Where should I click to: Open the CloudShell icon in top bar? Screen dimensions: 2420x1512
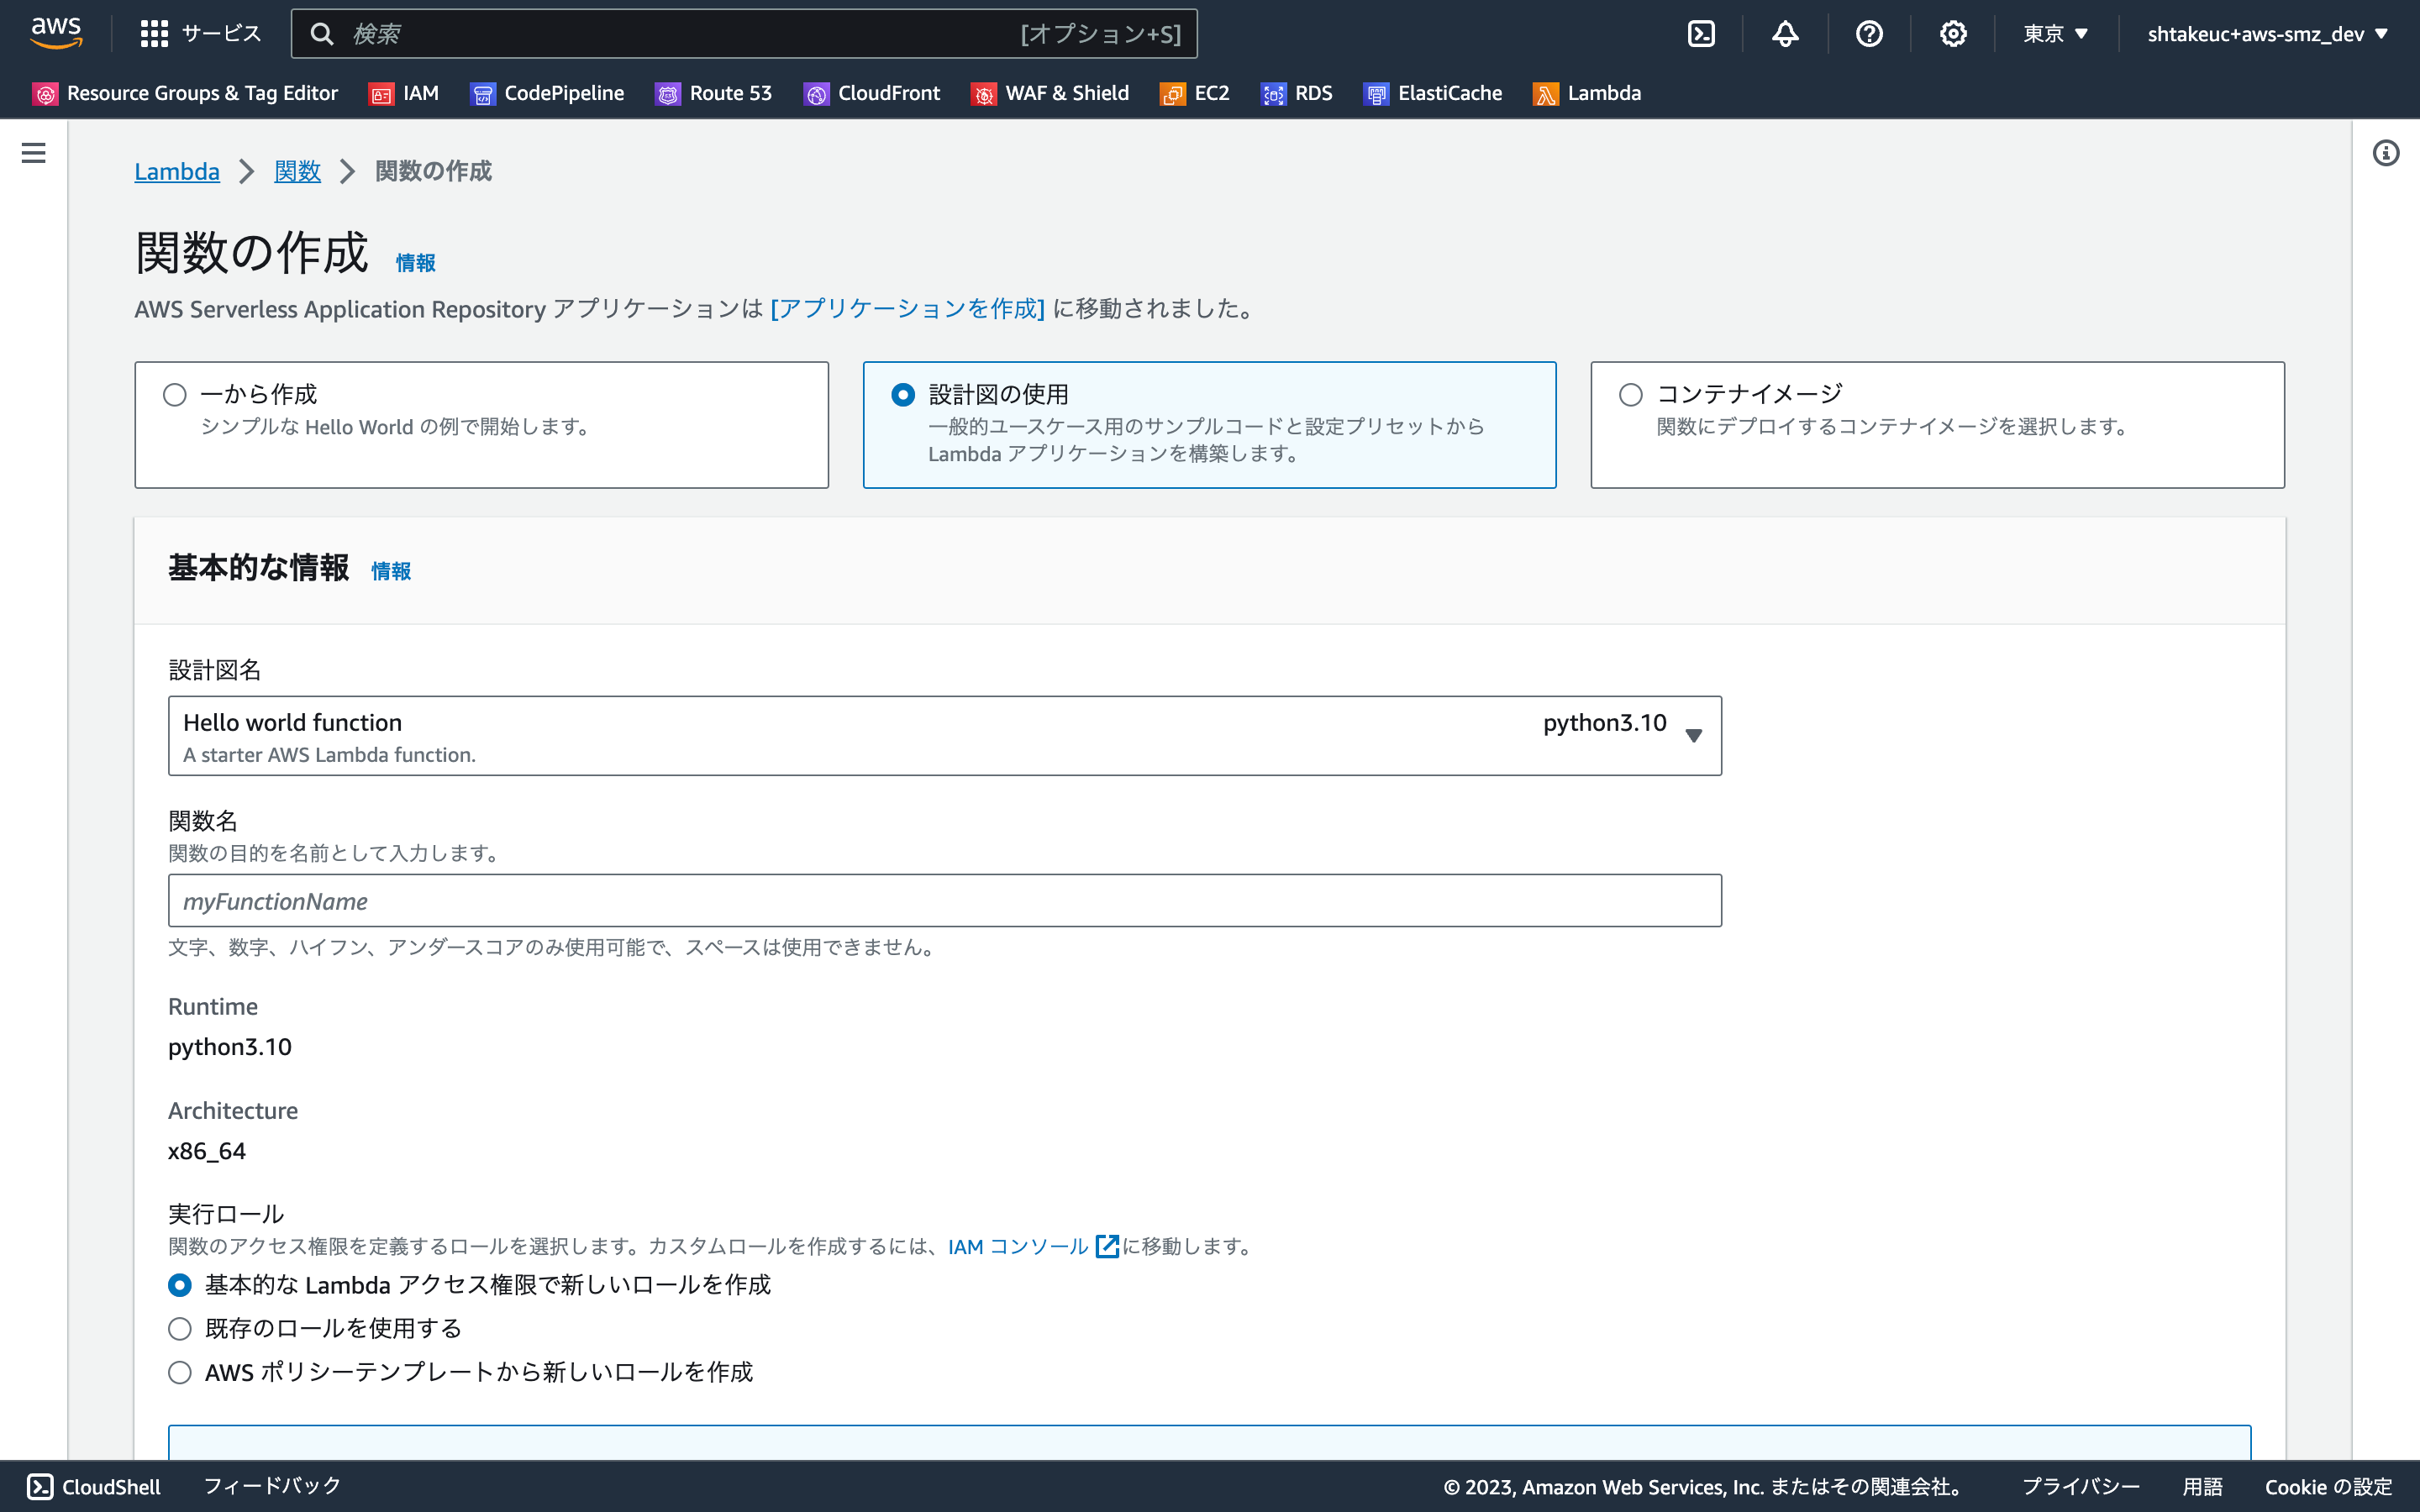[x=1701, y=34]
